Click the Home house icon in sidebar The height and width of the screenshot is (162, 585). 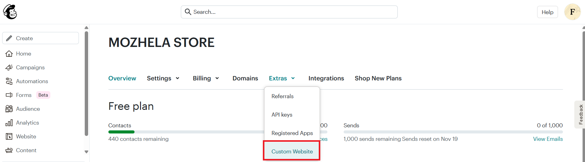pyautogui.click(x=9, y=54)
